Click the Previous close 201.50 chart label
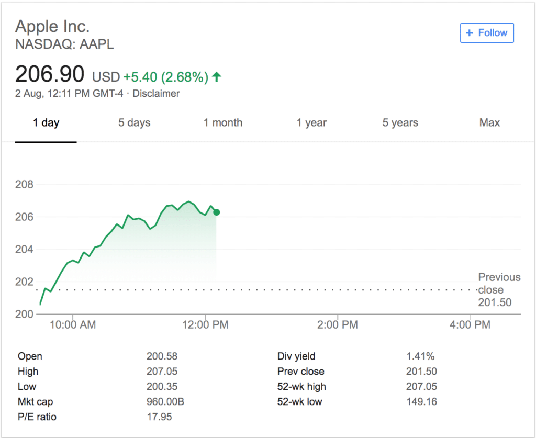The width and height of the screenshot is (536, 438). pos(499,290)
